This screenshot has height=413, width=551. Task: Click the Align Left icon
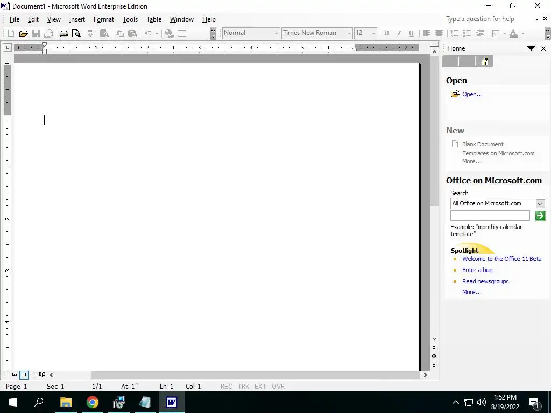(426, 33)
